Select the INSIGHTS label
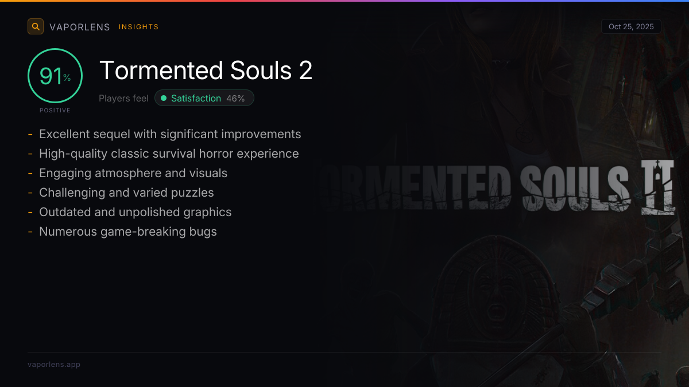The width and height of the screenshot is (689, 387). (x=138, y=27)
